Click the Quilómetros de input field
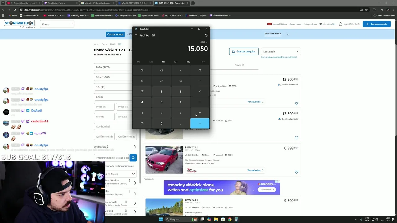The width and height of the screenshot is (397, 223). [104, 136]
